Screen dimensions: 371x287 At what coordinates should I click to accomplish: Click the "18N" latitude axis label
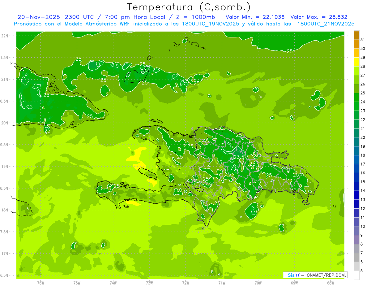pos(5,210)
